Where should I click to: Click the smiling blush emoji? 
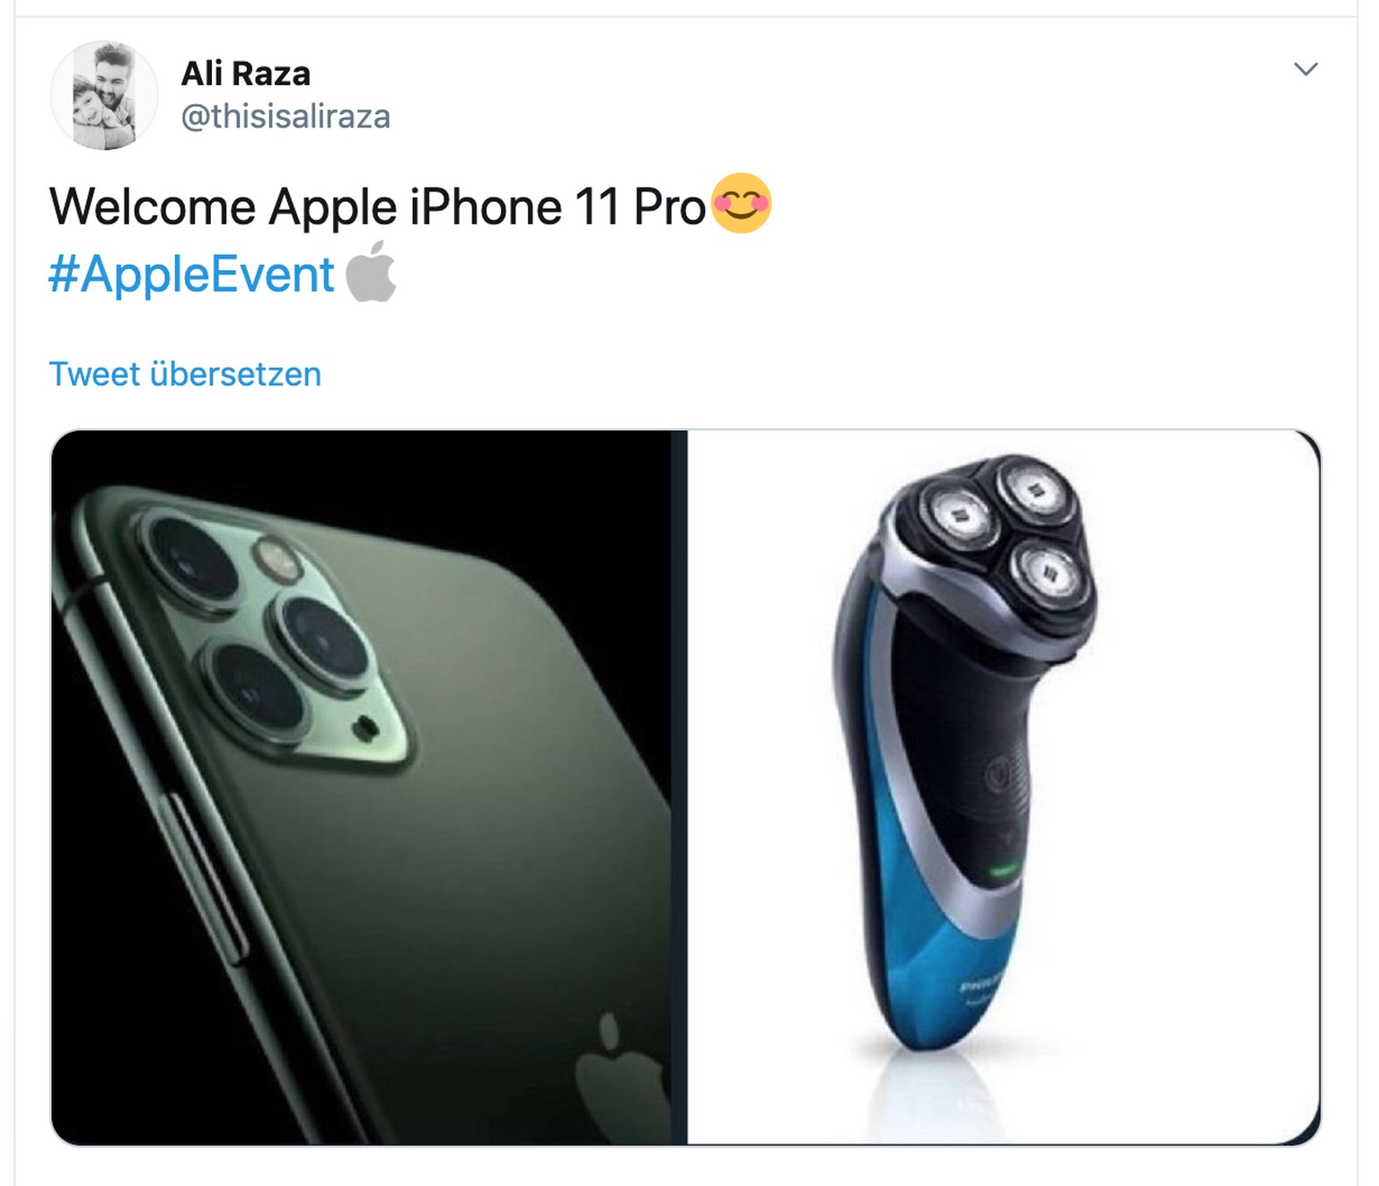point(741,204)
